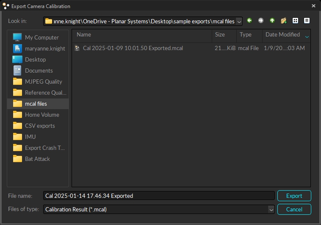Screen dimensions: 321x225
Task: Select the maryanne.knight home location
Action: pos(45,48)
